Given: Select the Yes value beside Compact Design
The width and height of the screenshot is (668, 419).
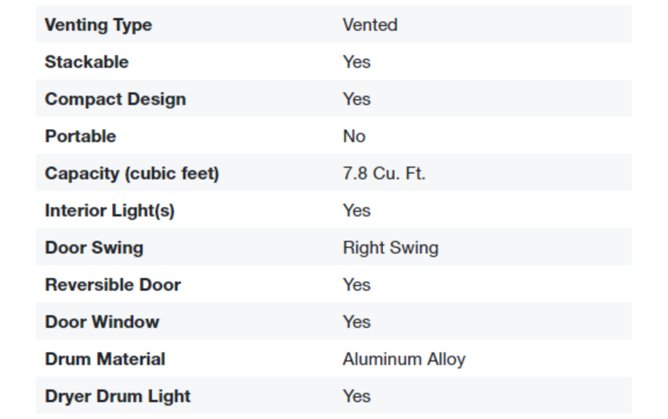Looking at the screenshot, I should point(356,99).
